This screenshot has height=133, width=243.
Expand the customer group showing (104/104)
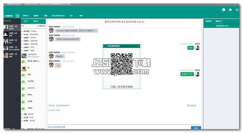[x=30, y=44]
